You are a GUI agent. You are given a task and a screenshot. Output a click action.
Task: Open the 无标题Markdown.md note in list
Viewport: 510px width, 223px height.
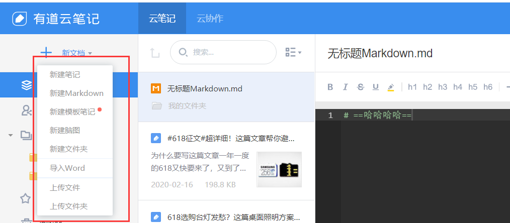coord(226,97)
